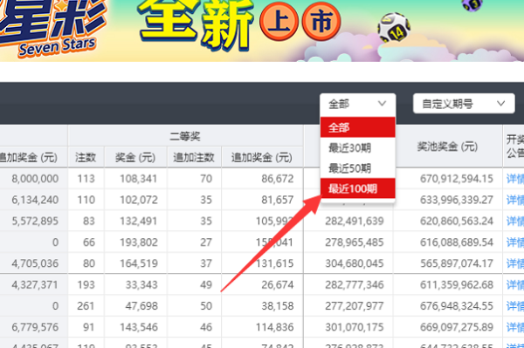Select 全部 option in the dropdown list
Image resolution: width=524 pixels, height=348 pixels.
357,127
